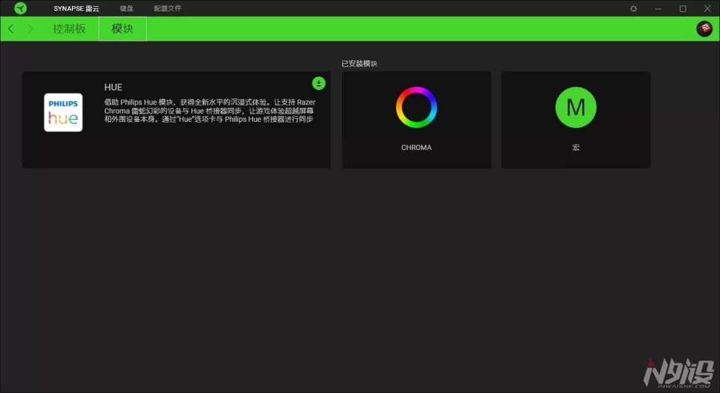Switch to the 控制板 tab
The image size is (720, 393).
[69, 29]
